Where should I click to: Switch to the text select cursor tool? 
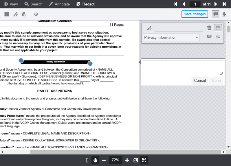coord(87,160)
